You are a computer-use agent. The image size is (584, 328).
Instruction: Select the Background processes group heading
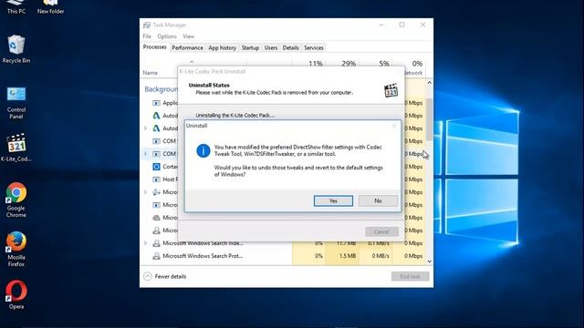click(x=162, y=89)
